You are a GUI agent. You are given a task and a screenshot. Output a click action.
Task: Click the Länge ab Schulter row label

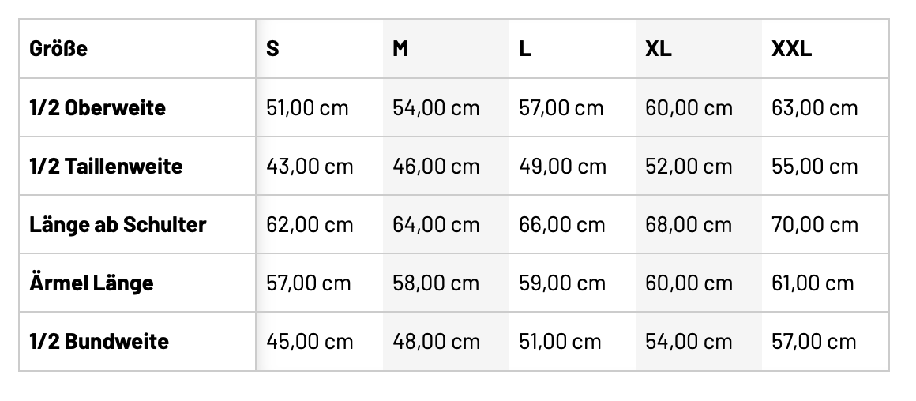click(118, 224)
